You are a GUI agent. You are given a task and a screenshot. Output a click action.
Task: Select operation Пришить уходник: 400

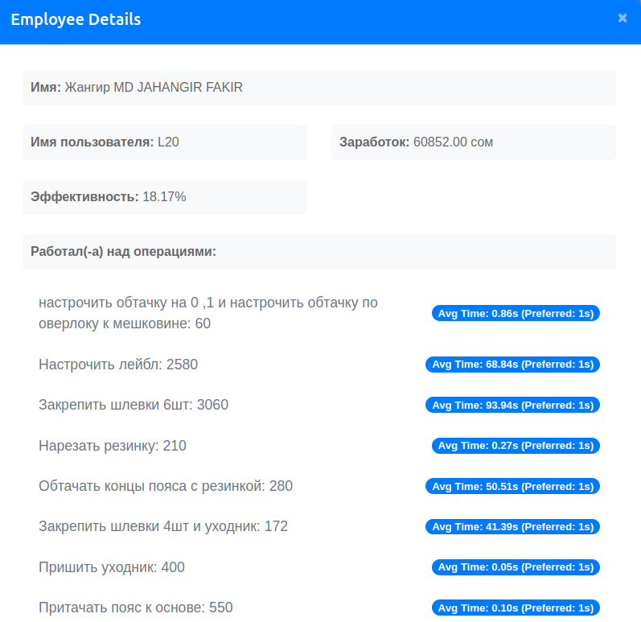pos(112,567)
